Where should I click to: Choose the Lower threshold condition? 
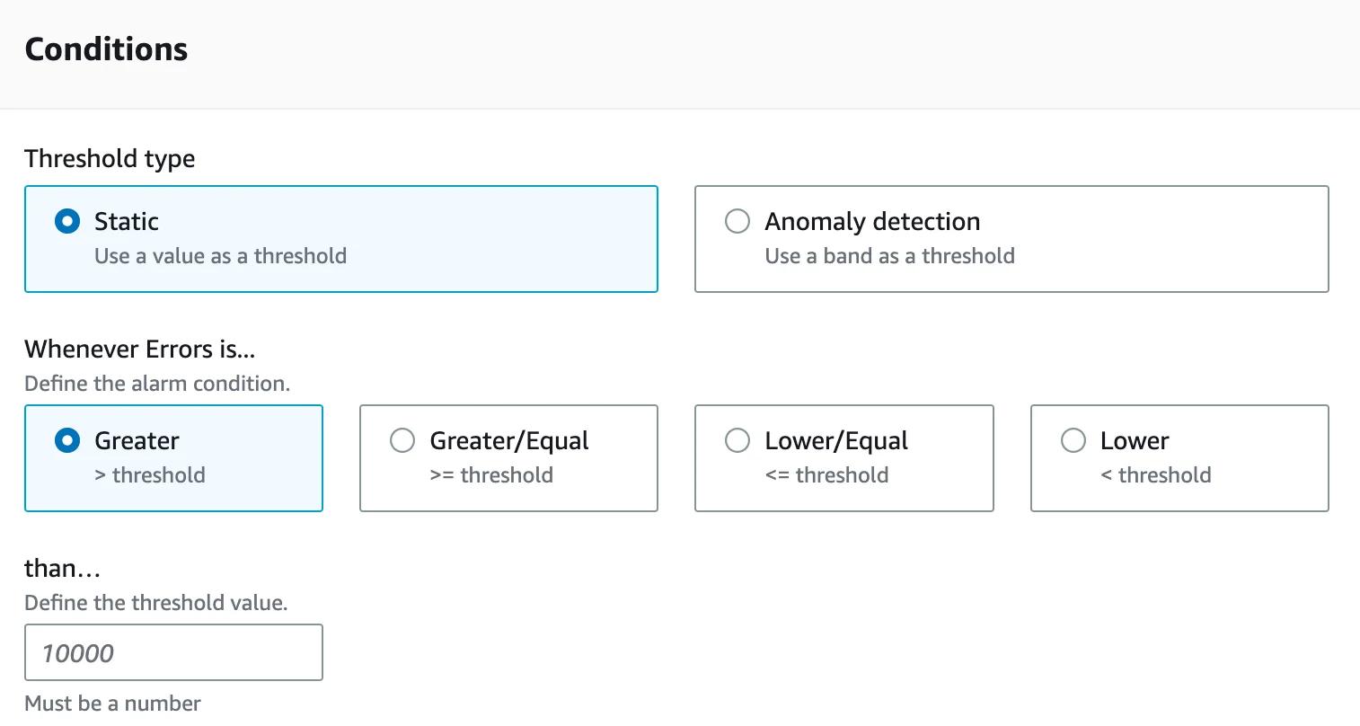(1073, 440)
